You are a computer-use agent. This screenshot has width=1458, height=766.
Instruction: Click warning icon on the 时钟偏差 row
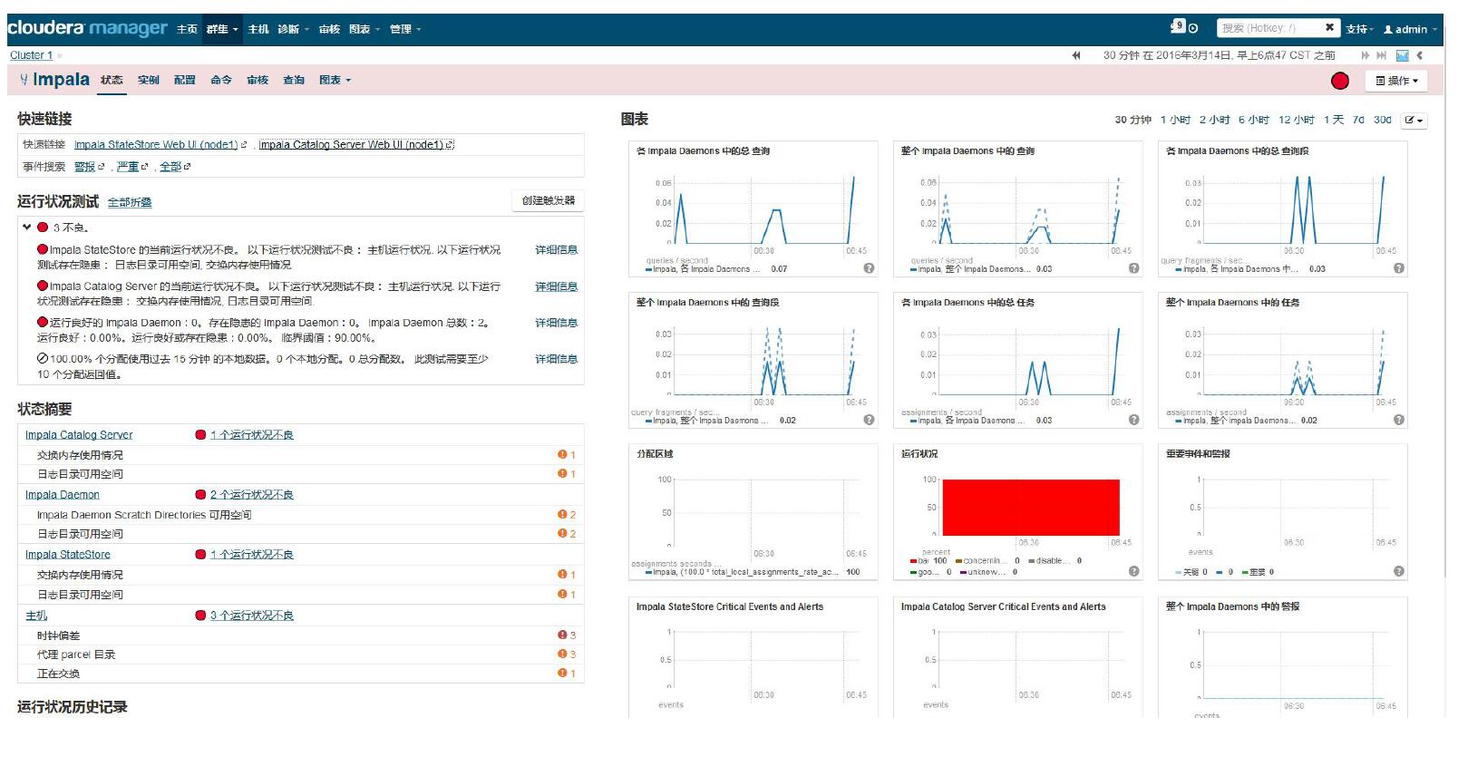coord(562,635)
